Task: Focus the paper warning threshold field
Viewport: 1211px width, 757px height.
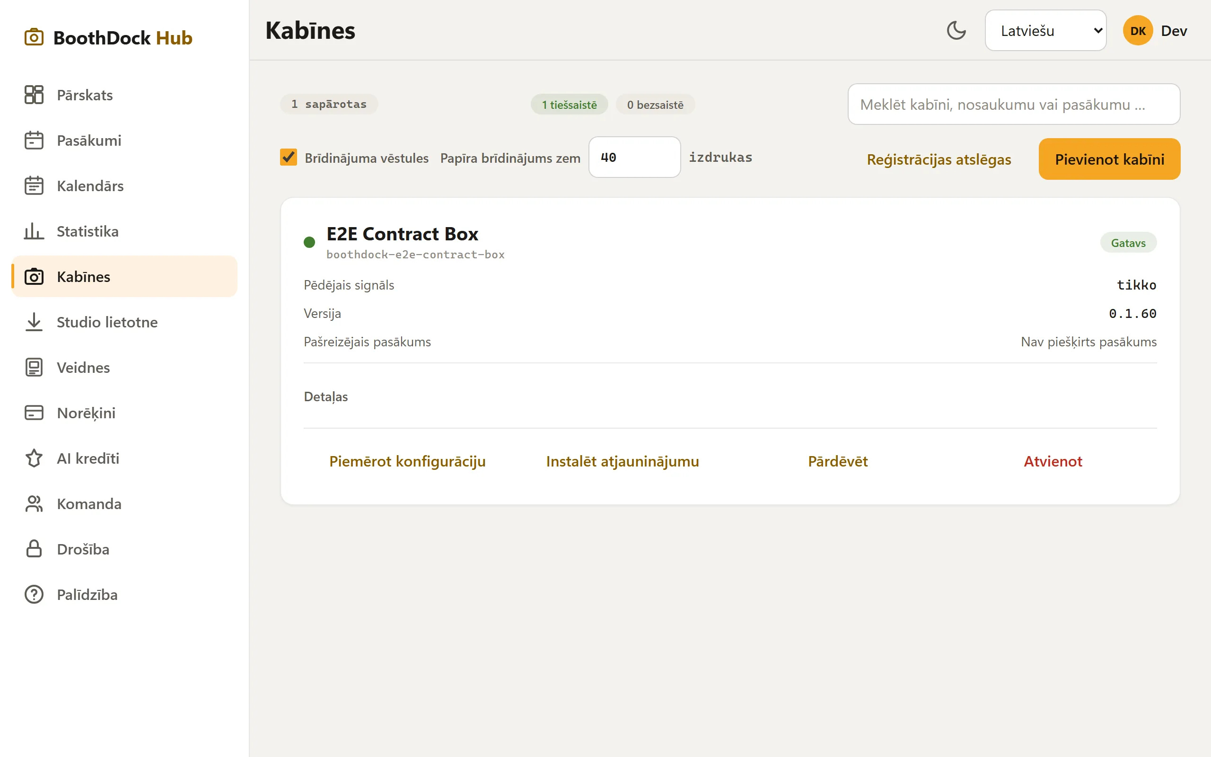Action: [x=634, y=157]
